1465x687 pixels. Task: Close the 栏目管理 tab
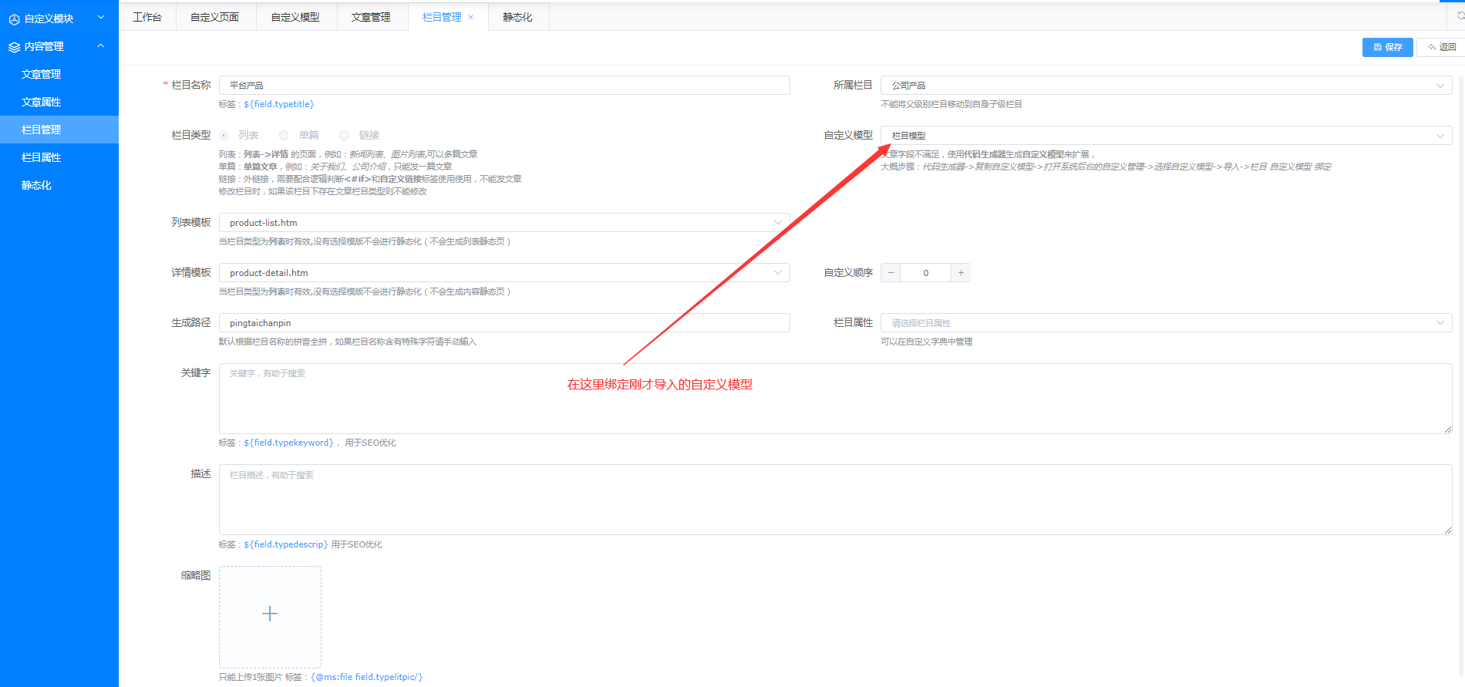point(471,17)
